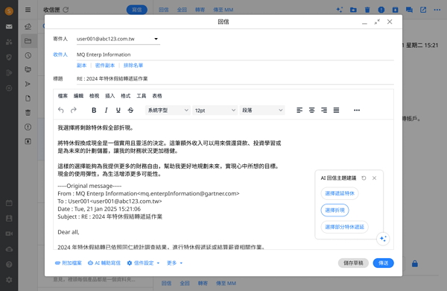Viewport: 447px width, 291px height.
Task: Expand the 更多 options dropdown
Action: click(174, 263)
